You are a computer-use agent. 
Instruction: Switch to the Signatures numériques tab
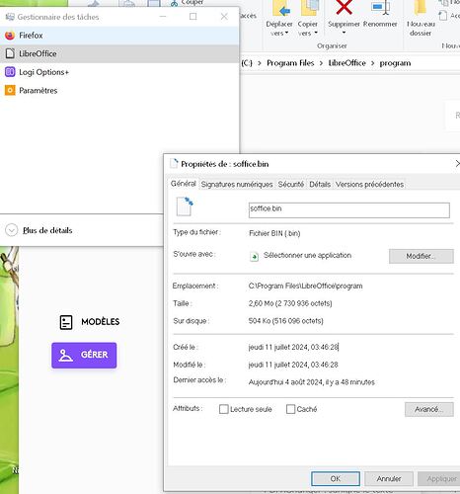(237, 184)
